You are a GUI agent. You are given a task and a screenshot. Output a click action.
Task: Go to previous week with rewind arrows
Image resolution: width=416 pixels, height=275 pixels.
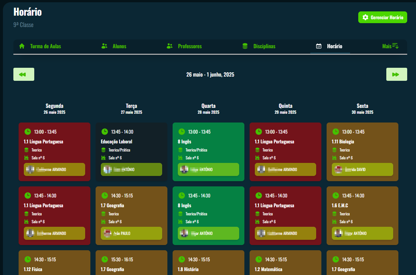[x=23, y=74]
